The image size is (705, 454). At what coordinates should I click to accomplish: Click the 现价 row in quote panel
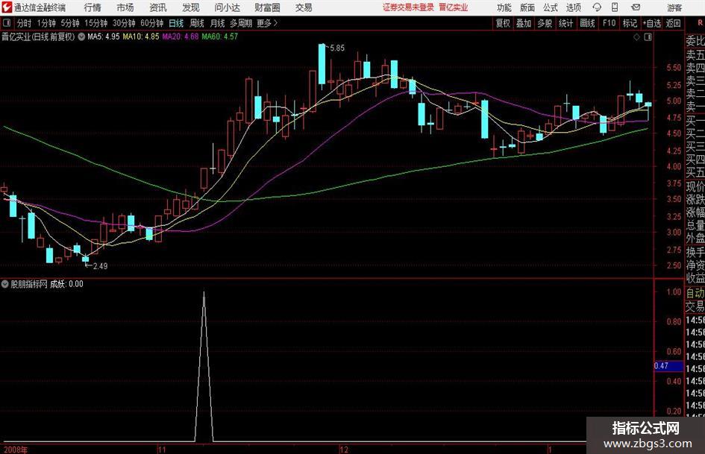click(x=695, y=186)
